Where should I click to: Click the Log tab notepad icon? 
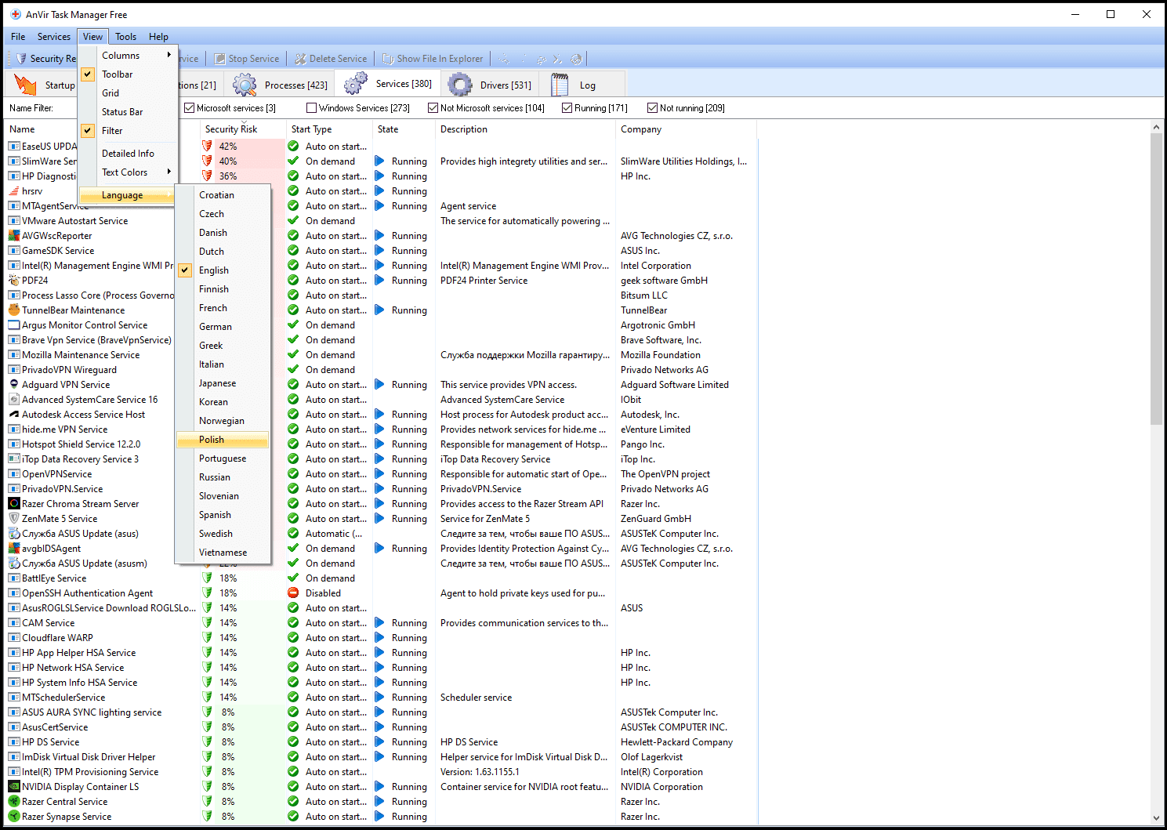(560, 85)
